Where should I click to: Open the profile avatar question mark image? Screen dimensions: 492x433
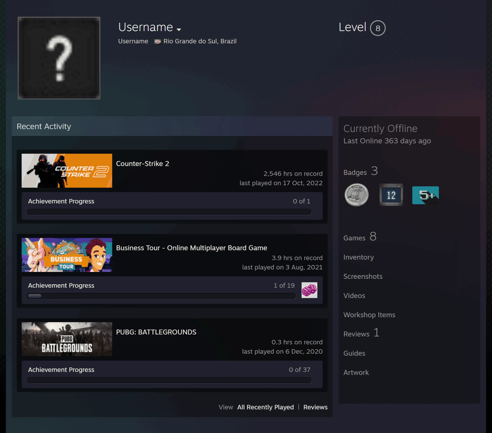click(59, 58)
